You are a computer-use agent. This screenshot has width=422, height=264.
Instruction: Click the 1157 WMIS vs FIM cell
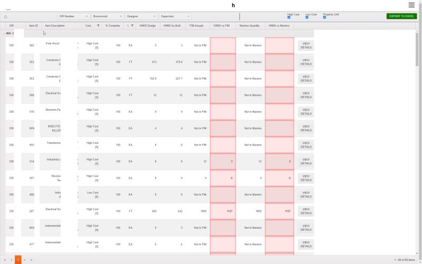(x=223, y=211)
